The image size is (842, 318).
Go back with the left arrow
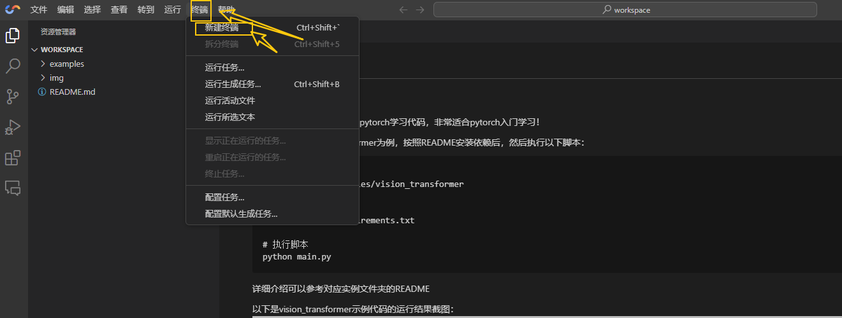403,10
